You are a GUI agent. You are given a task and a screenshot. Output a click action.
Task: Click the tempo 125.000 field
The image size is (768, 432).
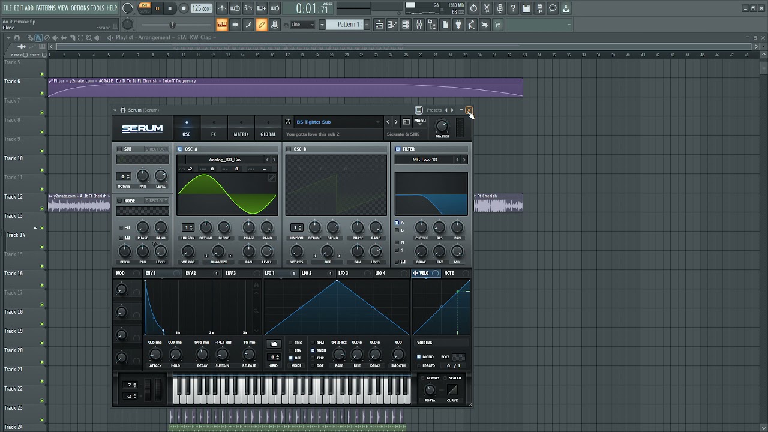pyautogui.click(x=201, y=8)
